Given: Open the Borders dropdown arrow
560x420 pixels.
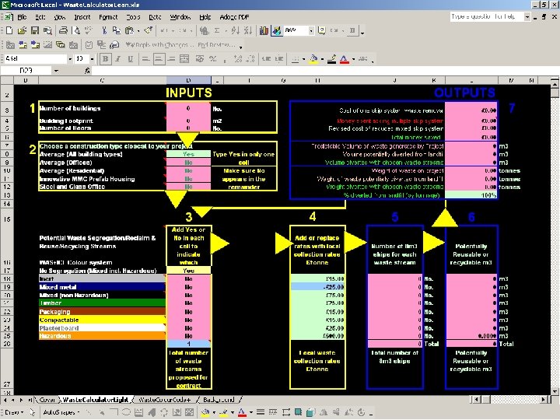Looking at the screenshot, I should click(303, 59).
